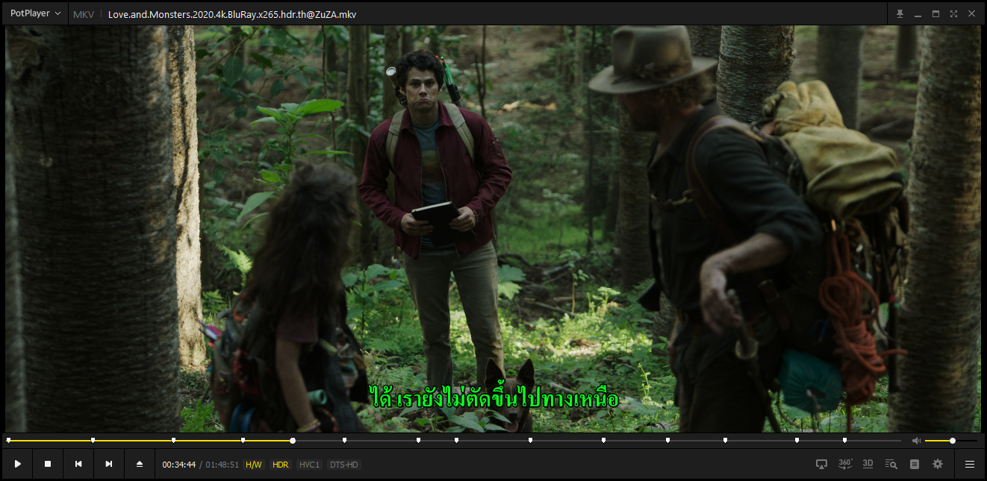Screen dimensions: 987x481
Task: Toggle 3D video mode
Action: [868, 464]
